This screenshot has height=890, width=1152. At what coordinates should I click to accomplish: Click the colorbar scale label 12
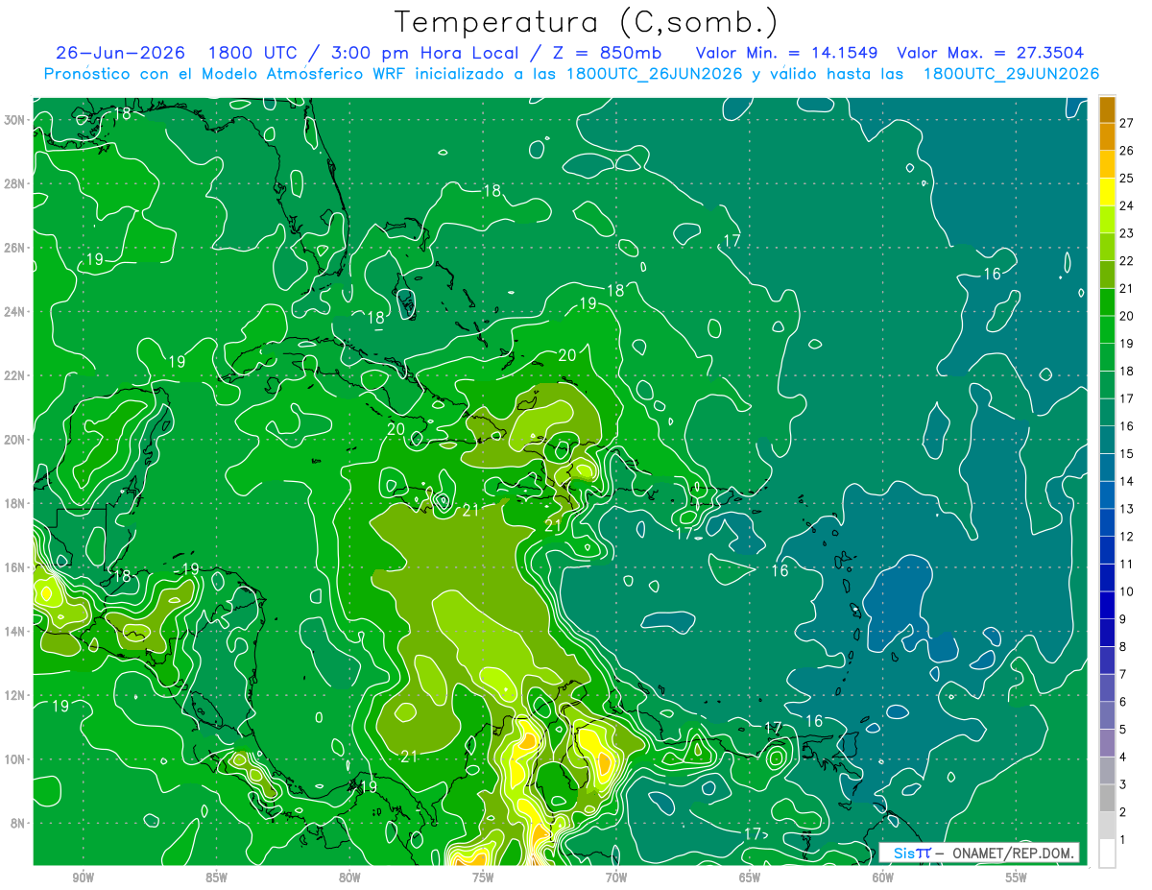coord(1126,536)
